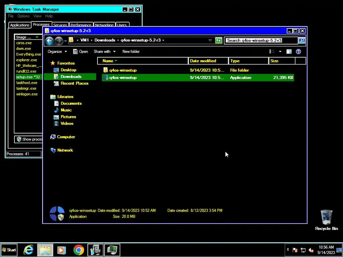Viewport: 343px width, 257px height.
Task: Click the Back navigation arrow in Explorer
Action: 50,40
